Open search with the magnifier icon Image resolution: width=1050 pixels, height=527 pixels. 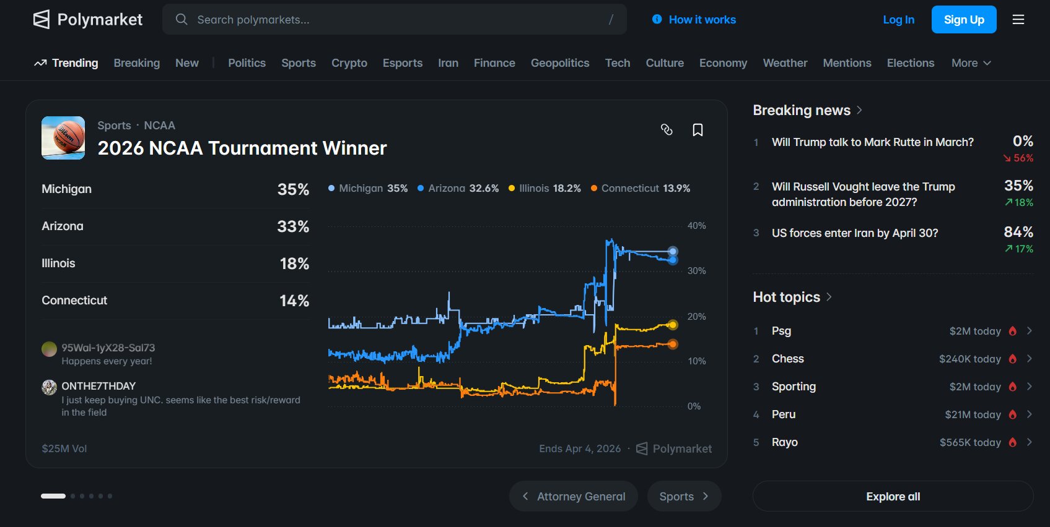point(181,19)
